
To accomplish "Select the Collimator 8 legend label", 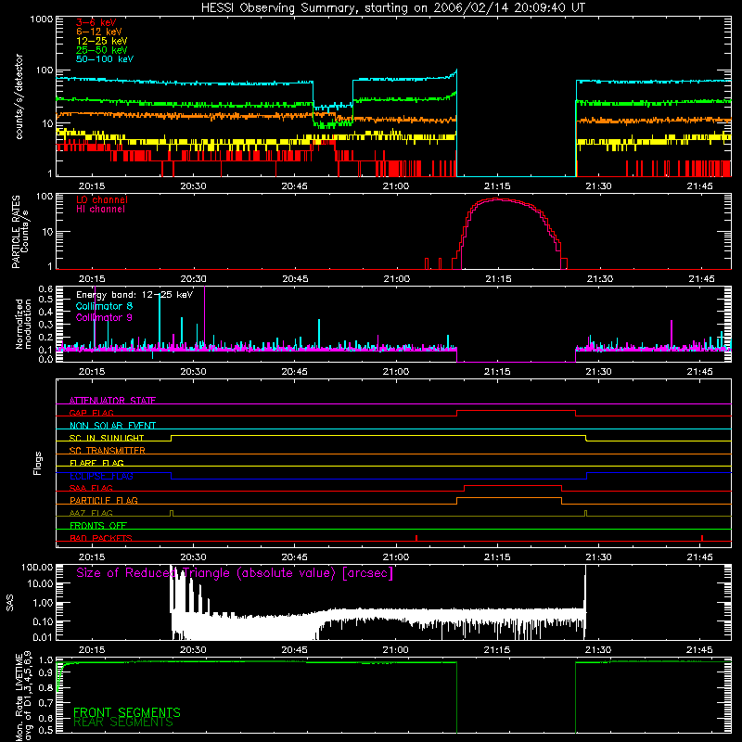I will pyautogui.click(x=104, y=306).
